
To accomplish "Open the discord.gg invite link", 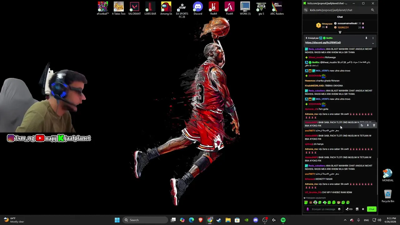I will (323, 42).
